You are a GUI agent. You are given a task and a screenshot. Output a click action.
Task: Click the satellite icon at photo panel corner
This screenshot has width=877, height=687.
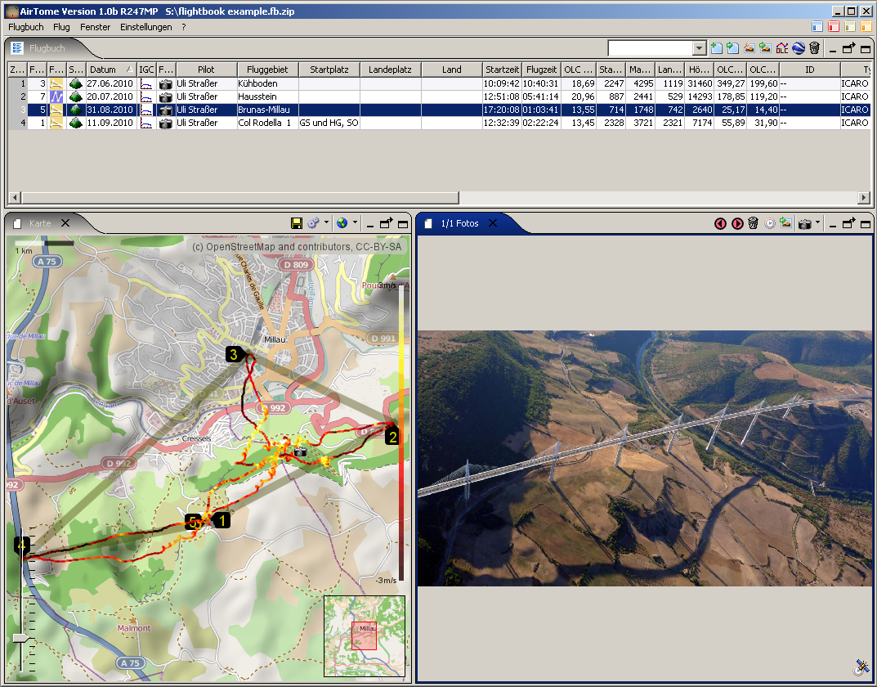(861, 667)
